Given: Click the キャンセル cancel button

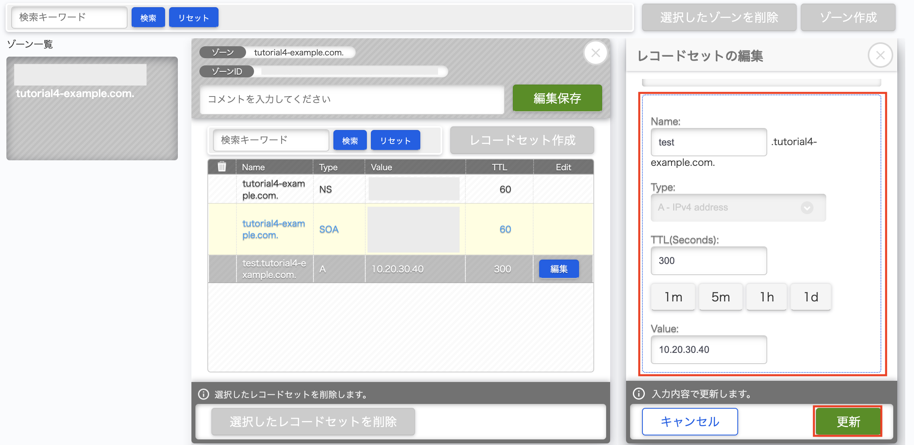Looking at the screenshot, I should click(x=690, y=421).
